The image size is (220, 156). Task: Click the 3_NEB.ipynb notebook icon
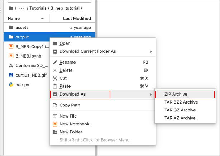click(11, 56)
